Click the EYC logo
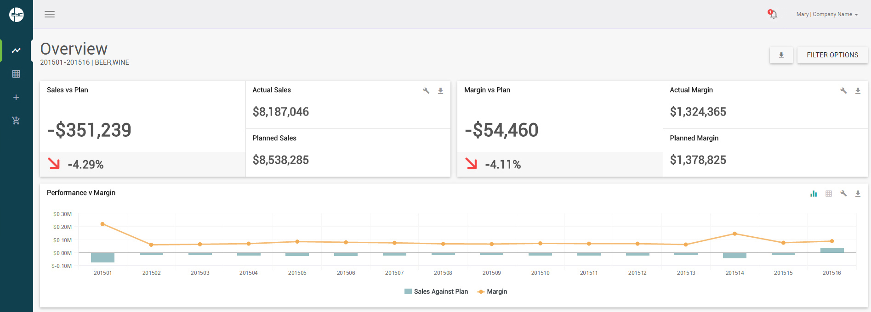Viewport: 871px width, 312px height. coord(17,15)
